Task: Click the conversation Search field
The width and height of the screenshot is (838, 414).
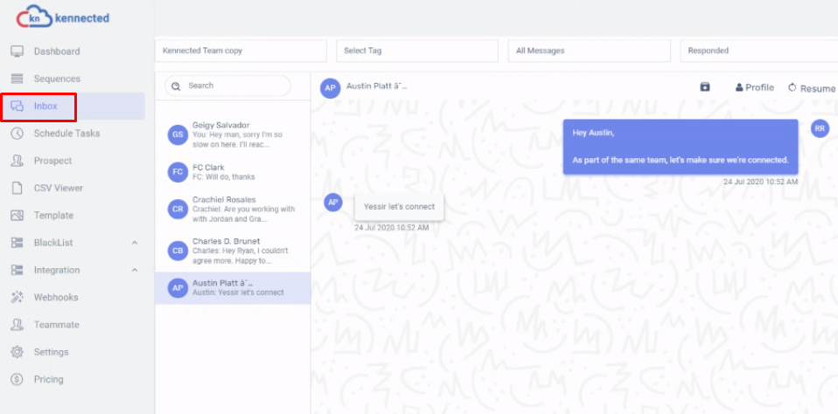Action: 227,86
